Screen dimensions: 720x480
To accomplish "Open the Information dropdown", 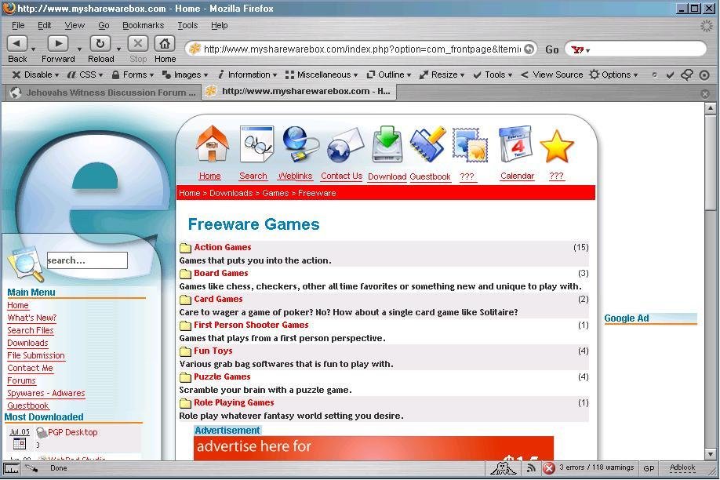I will point(248,75).
